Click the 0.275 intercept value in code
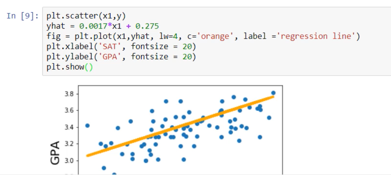Screen dimensions: 391x175 pos(148,27)
